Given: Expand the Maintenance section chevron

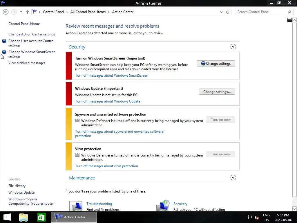Looking at the screenshot, I should tap(233, 178).
